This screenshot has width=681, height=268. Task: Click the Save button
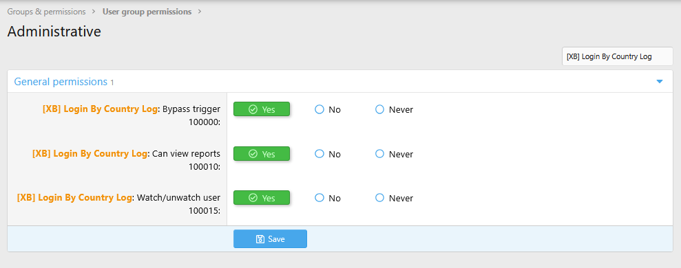point(270,239)
